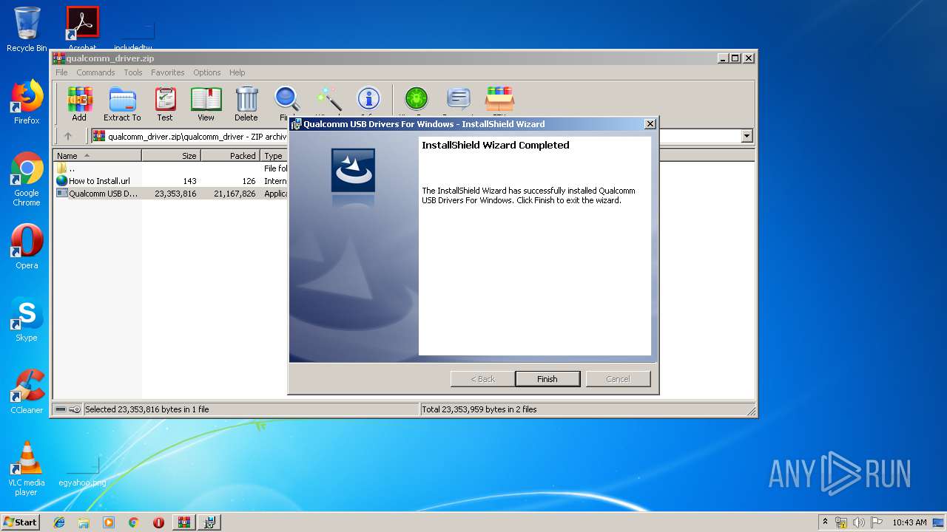Click the Comment speech bubble icon

click(x=459, y=100)
